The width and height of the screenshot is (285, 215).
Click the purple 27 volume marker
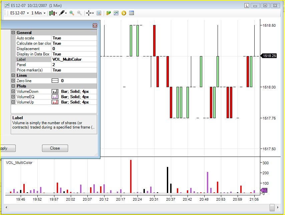(264, 190)
